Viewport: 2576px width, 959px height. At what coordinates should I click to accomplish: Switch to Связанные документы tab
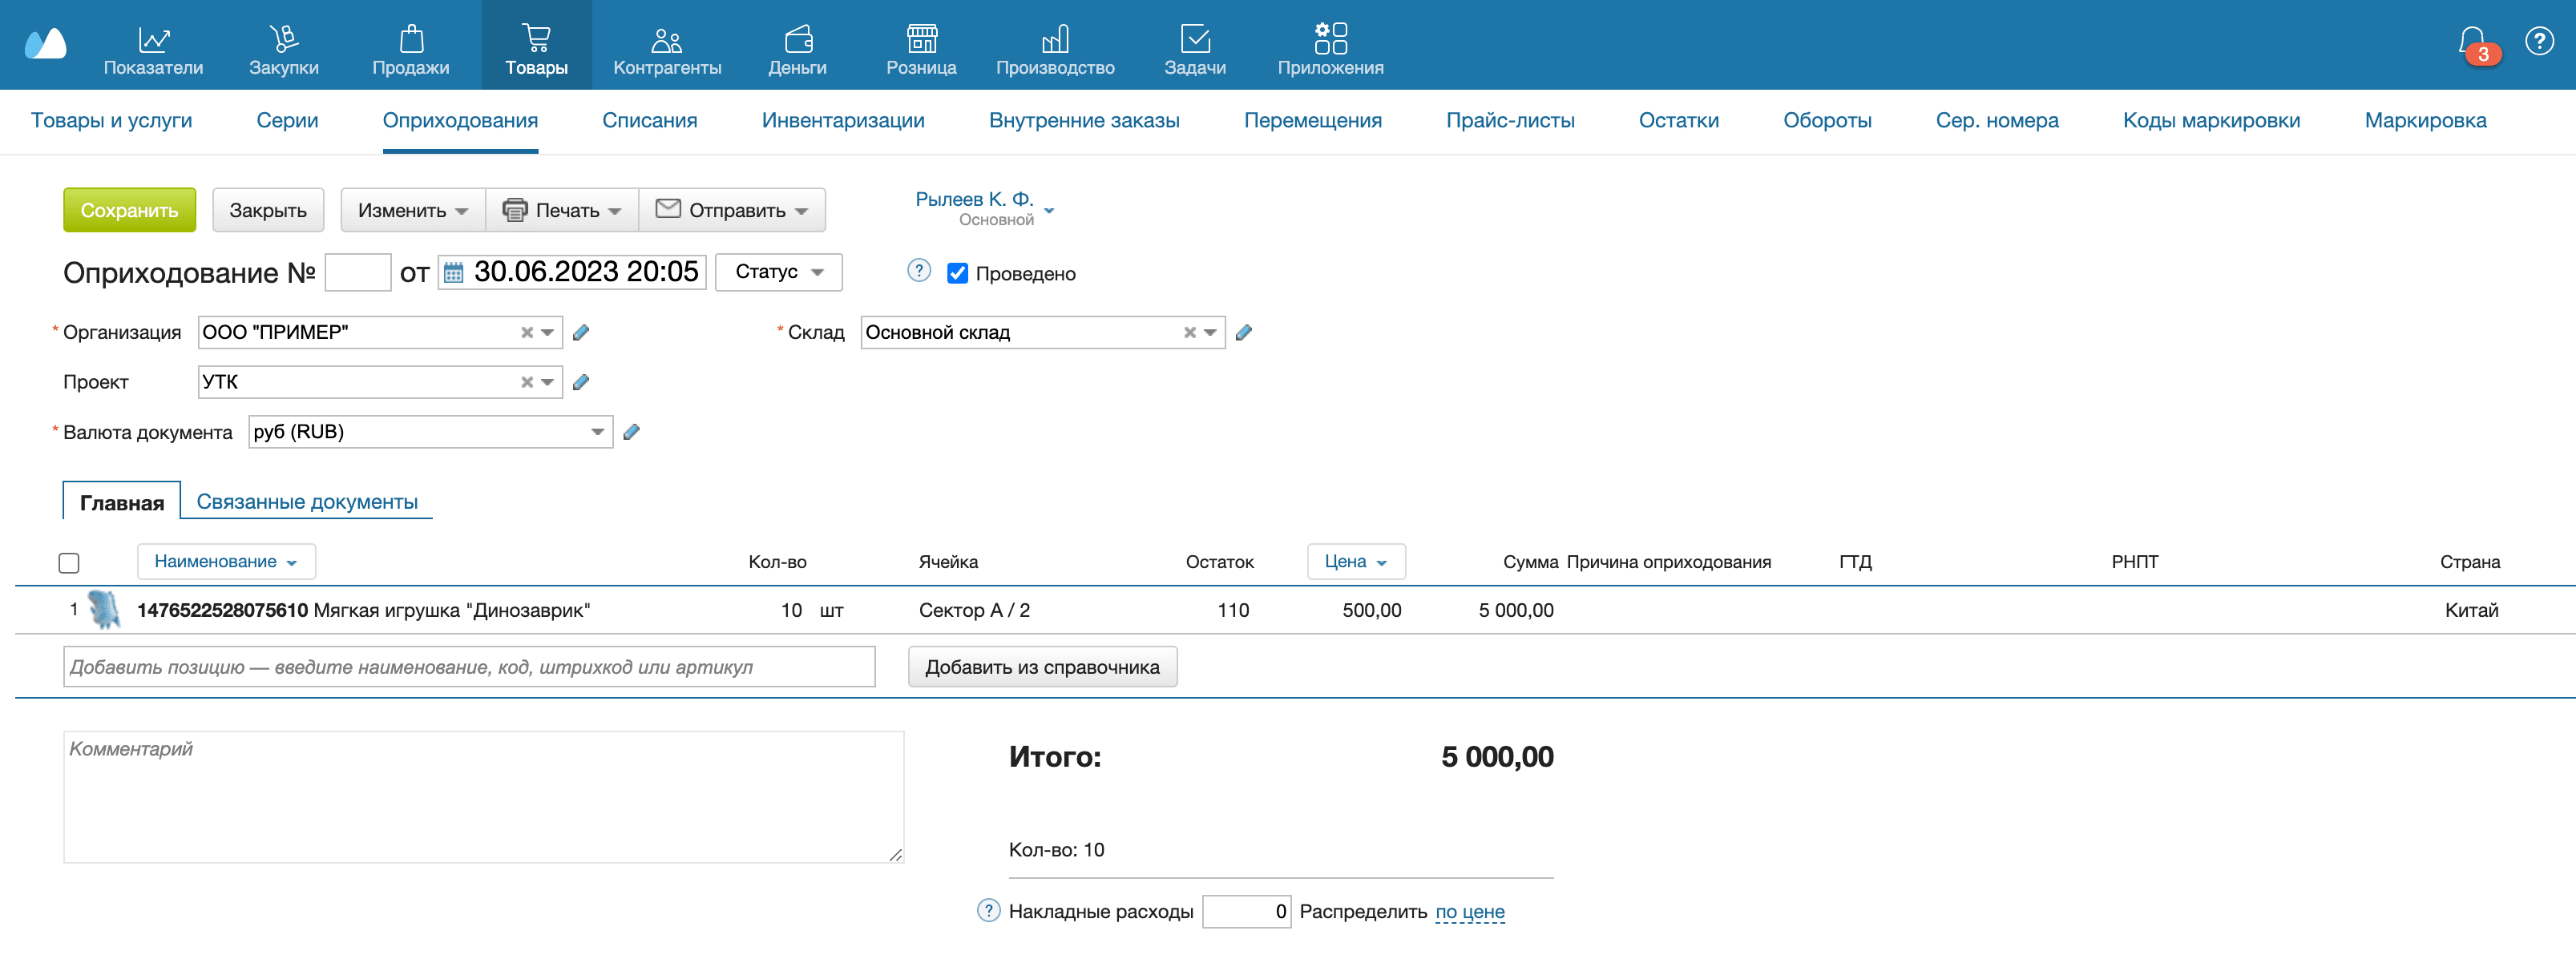307,502
